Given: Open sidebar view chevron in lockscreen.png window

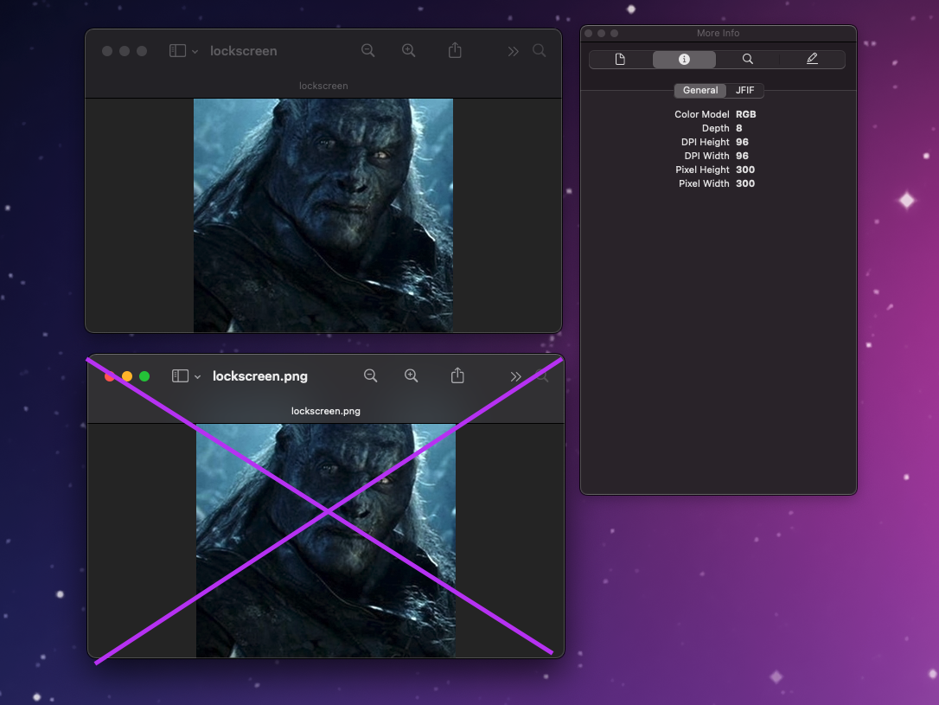Looking at the screenshot, I should click(198, 377).
